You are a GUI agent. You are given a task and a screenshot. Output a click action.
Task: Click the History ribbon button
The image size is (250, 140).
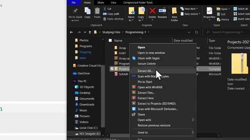[223, 19]
